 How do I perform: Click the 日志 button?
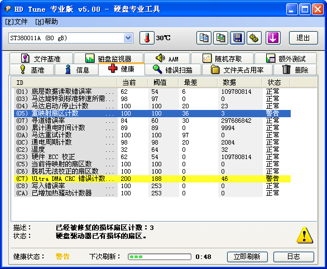coord(294,257)
